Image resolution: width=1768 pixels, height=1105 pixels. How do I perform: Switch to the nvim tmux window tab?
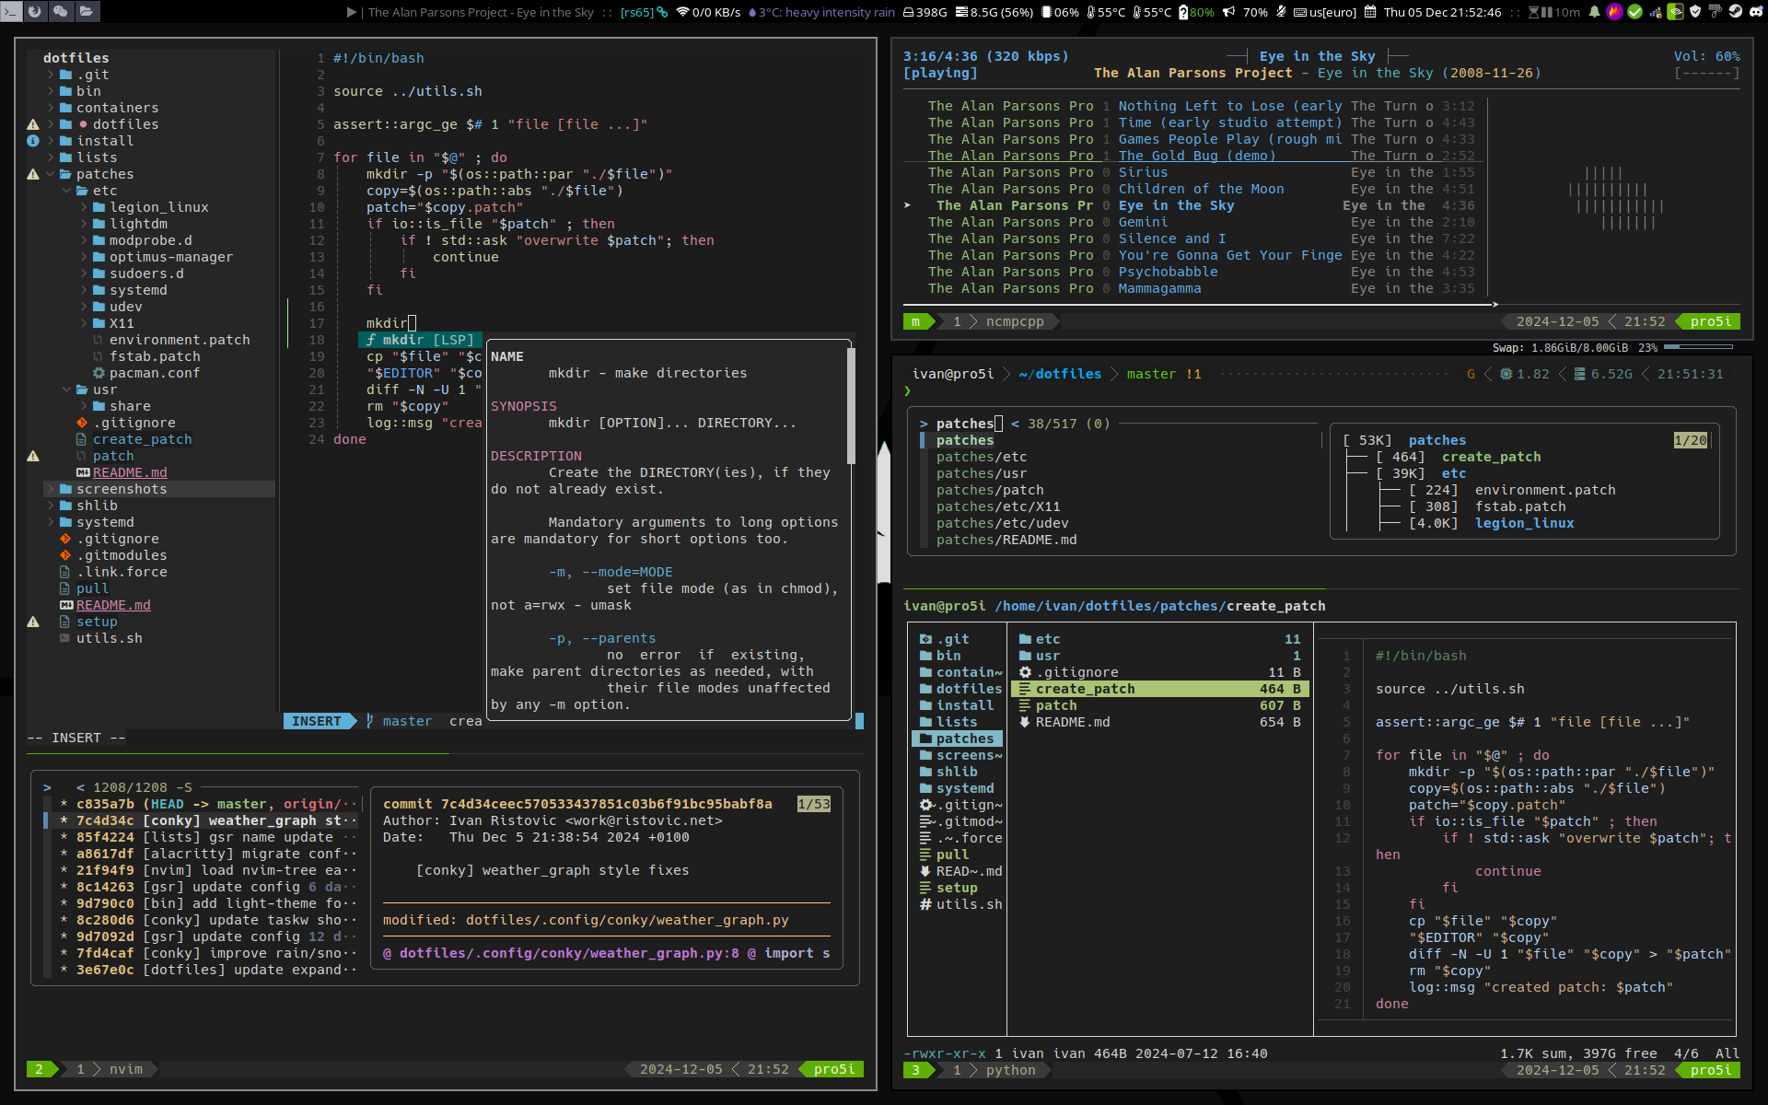[x=125, y=1069]
